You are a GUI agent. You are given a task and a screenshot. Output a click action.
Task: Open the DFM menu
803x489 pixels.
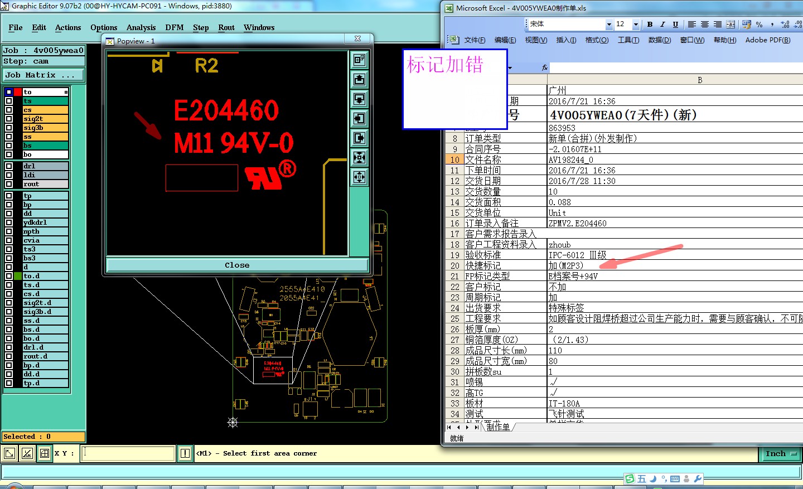tap(175, 27)
